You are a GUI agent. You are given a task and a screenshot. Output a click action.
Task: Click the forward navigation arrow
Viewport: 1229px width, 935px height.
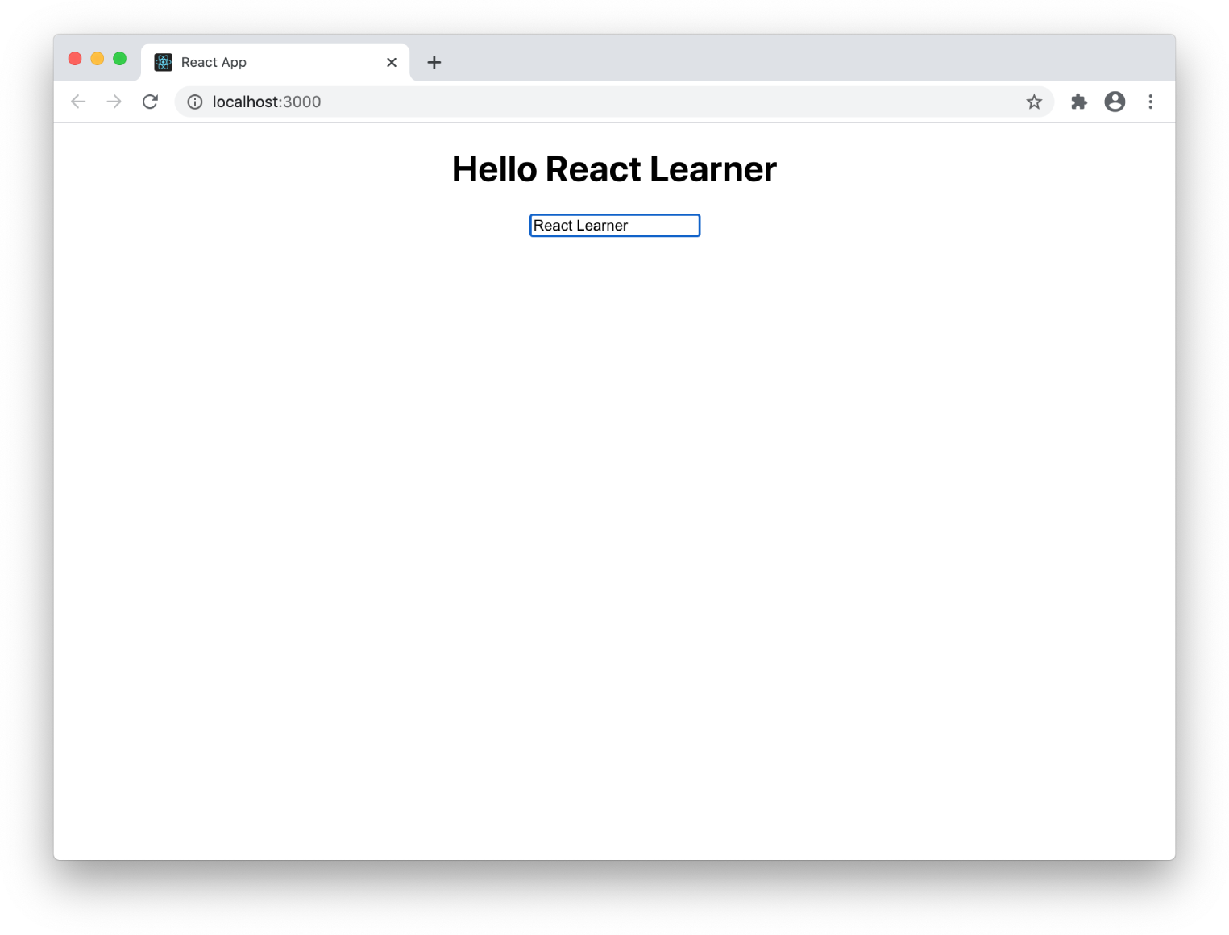[114, 102]
